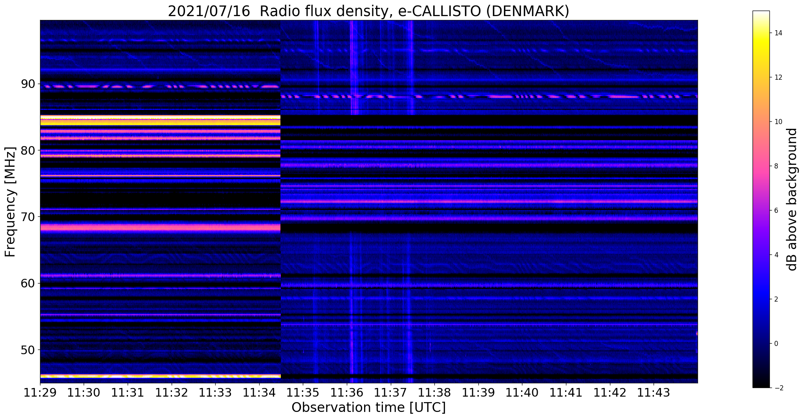Click the 11:43 time tick label

coord(654,392)
